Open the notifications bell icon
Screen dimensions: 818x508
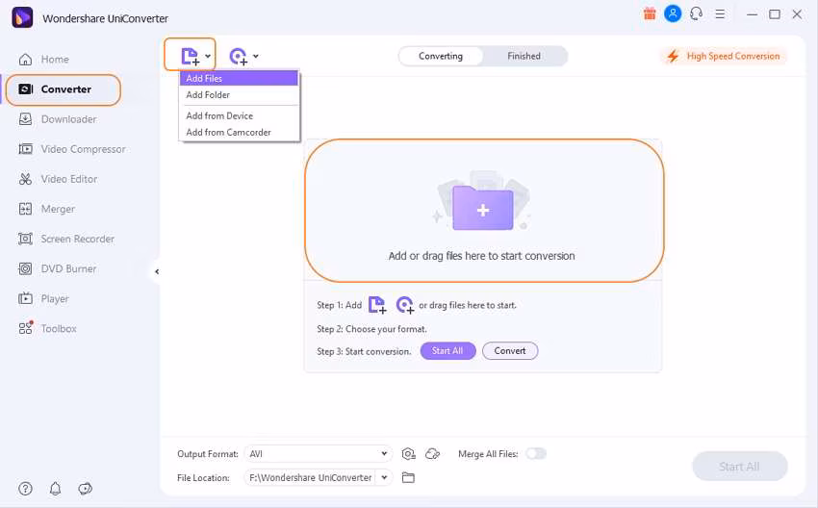[x=55, y=489]
